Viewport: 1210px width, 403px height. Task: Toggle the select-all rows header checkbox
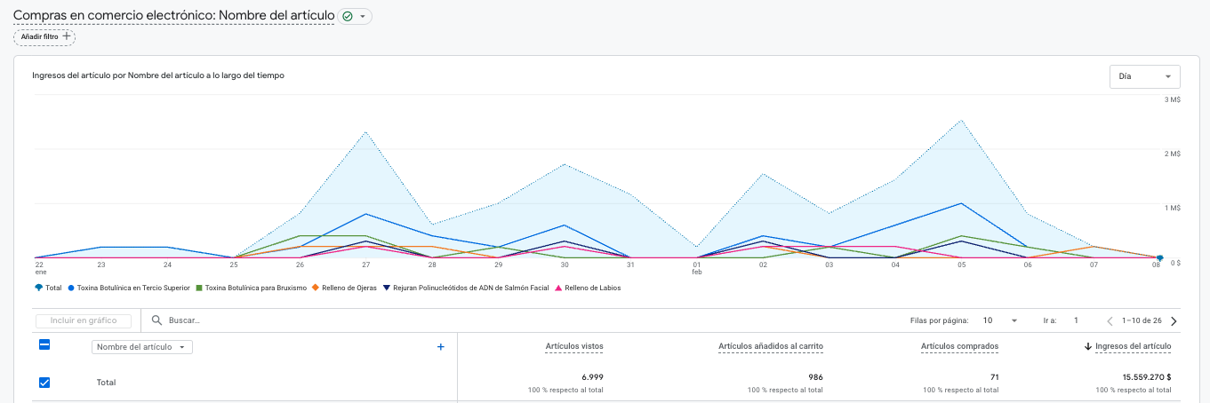44,345
